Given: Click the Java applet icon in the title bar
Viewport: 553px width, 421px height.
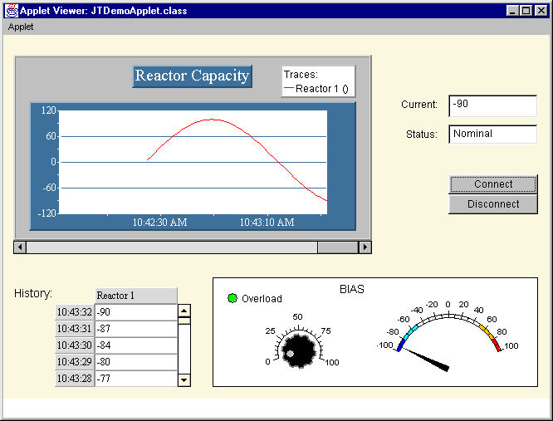Looking at the screenshot, I should [x=12, y=11].
